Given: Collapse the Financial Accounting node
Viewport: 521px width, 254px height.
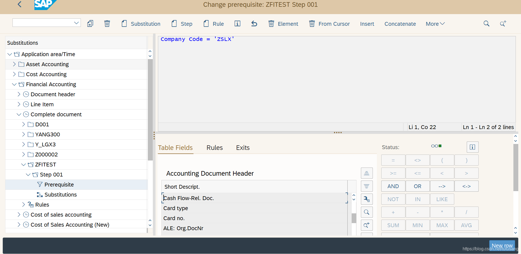Looking at the screenshot, I should (x=14, y=84).
